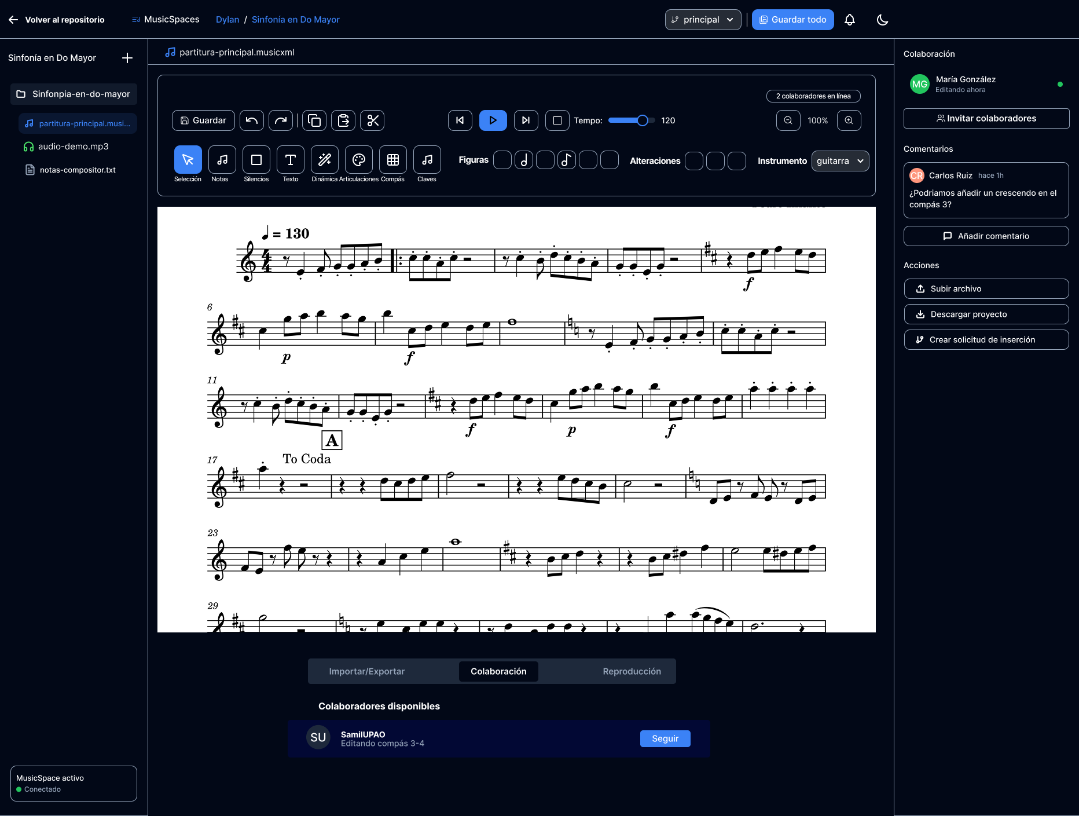Select the Texto tool
The image size is (1079, 816).
291,160
